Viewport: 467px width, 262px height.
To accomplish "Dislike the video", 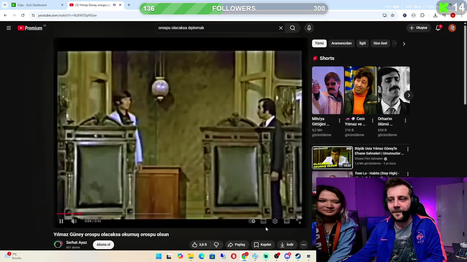I will click(x=216, y=245).
